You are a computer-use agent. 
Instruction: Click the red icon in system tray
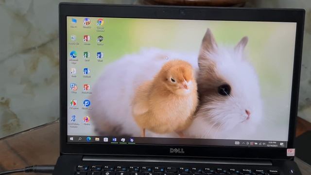252,143
